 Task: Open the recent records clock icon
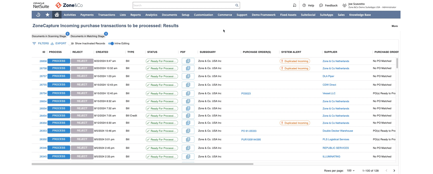click(x=38, y=15)
